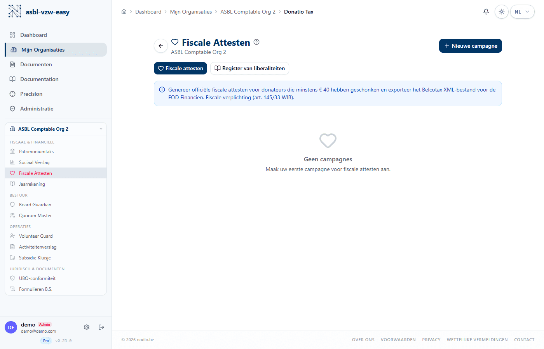The height and width of the screenshot is (349, 544).
Task: Click the back arrow button
Action: pyautogui.click(x=161, y=46)
